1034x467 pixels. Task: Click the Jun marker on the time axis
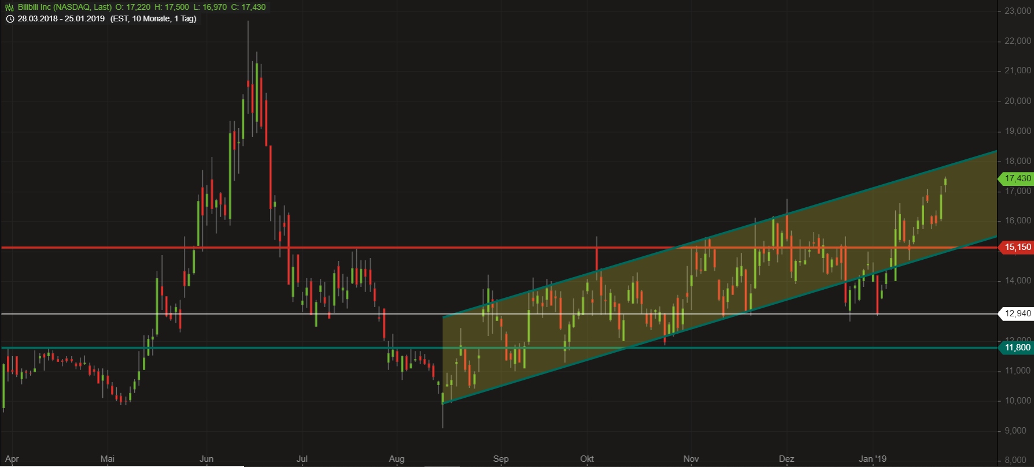click(206, 459)
